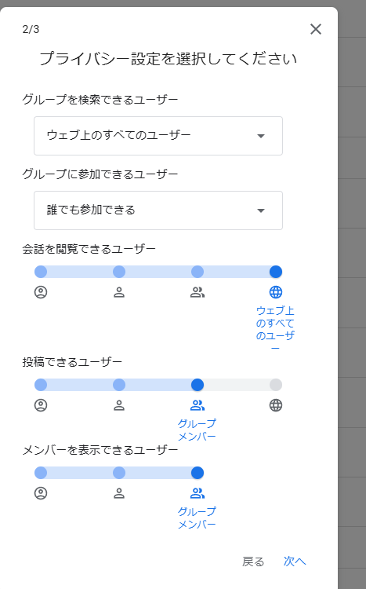Click single person icon under 会話を閲覧できるユーザー
Image resolution: width=366 pixels, height=589 pixels.
[119, 292]
